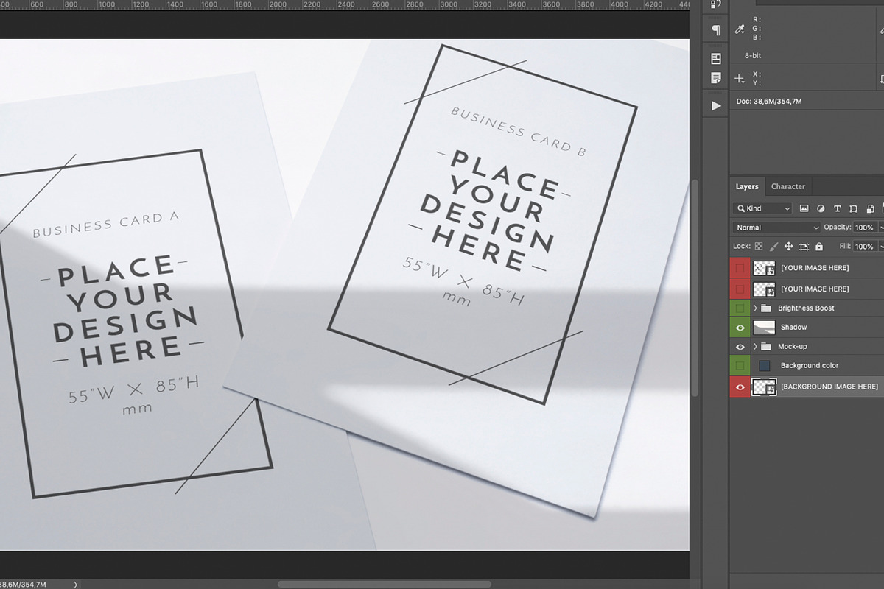The image size is (884, 589).
Task: Open the status bar arrow menu
Action: click(75, 585)
